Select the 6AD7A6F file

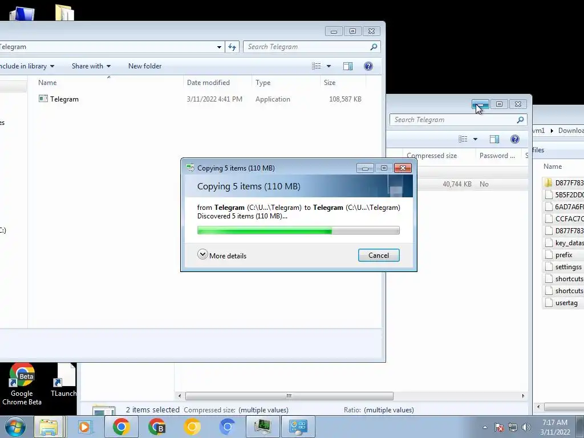[x=563, y=206]
